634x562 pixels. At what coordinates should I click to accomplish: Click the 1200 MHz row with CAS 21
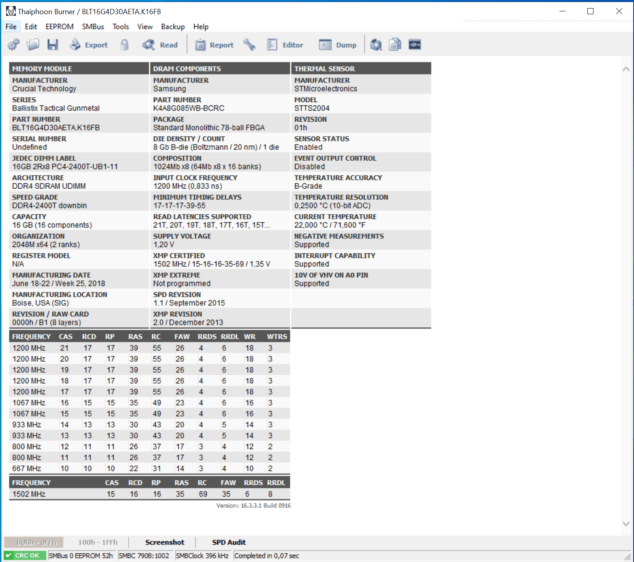tap(150, 348)
